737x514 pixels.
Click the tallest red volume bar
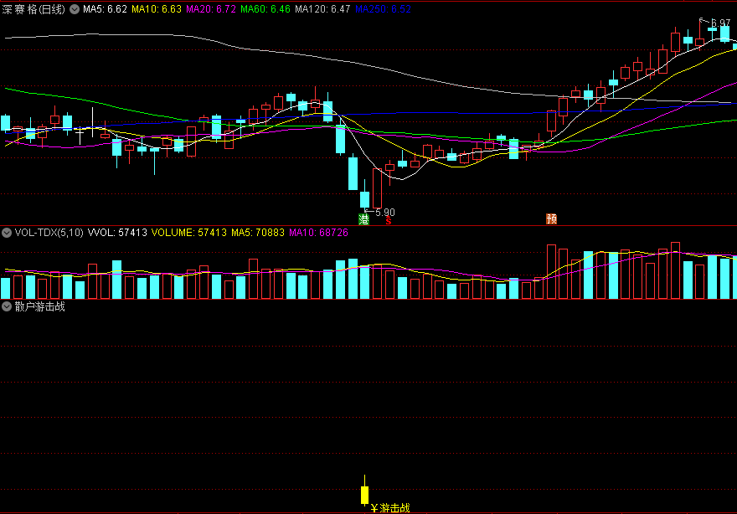[x=675, y=270]
